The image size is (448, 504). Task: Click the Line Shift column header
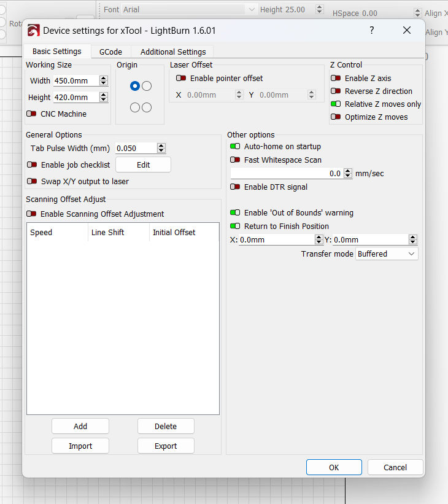pos(118,233)
